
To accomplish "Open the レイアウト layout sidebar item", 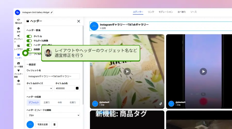I will point(19,47).
